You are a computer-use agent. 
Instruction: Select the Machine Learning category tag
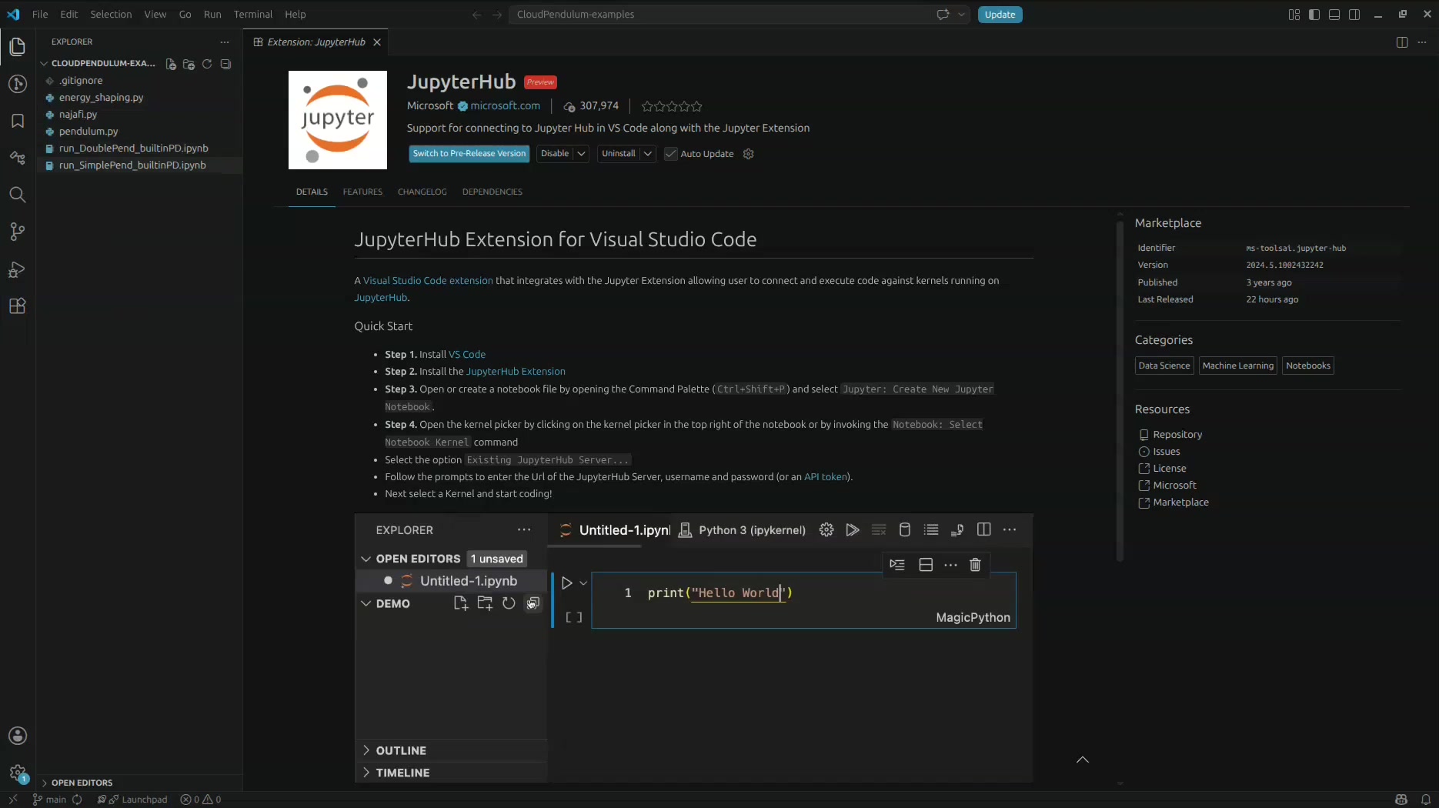point(1237,366)
